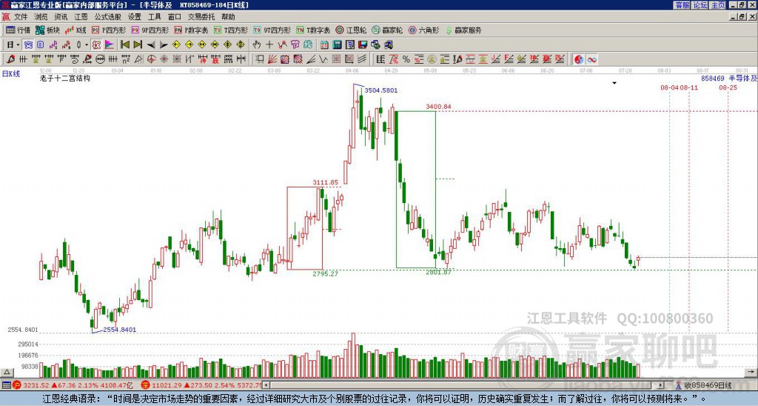Viewport: 758px width, 406px height.
Task: Open the 浏览 menu
Action: coord(41,17)
